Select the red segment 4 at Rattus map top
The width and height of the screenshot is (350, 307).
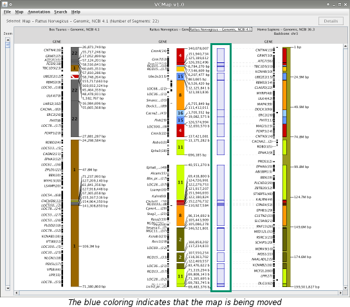click(x=180, y=55)
